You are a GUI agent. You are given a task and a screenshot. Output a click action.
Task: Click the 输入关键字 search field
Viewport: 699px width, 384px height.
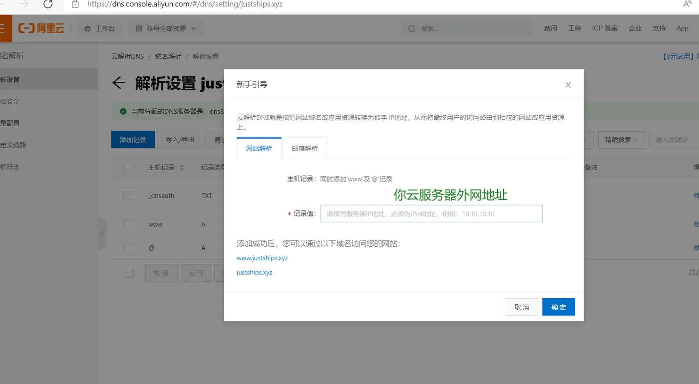tap(674, 140)
